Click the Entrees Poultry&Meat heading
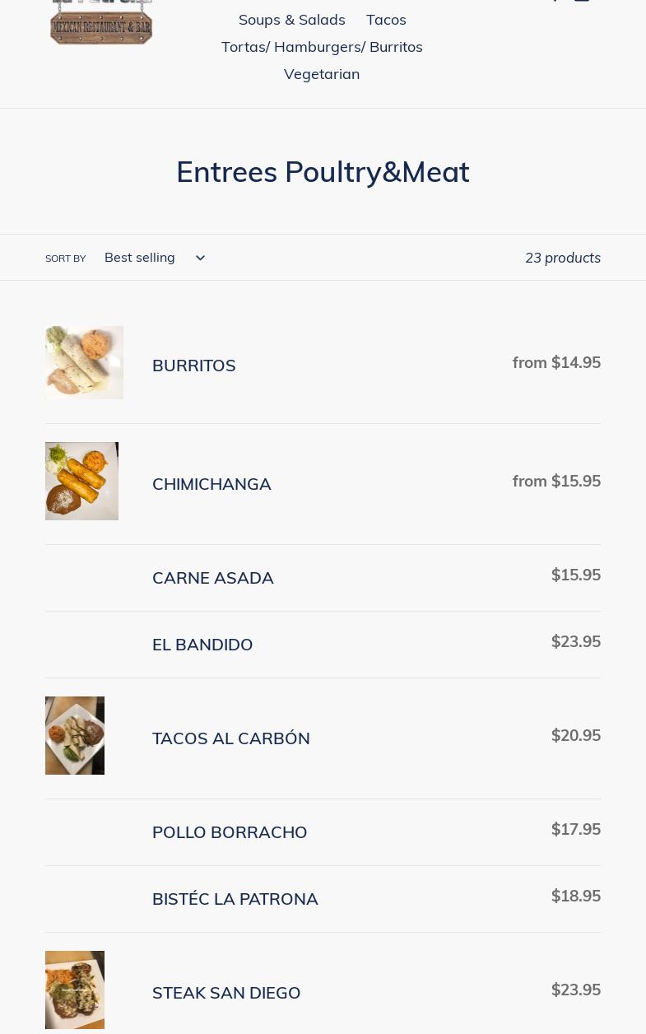Image resolution: width=646 pixels, height=1034 pixels. [x=323, y=172]
